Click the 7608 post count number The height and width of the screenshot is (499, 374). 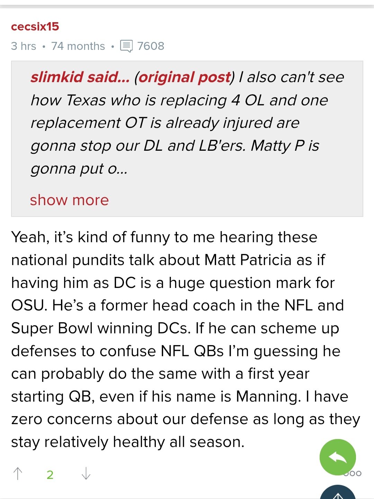pos(151,46)
